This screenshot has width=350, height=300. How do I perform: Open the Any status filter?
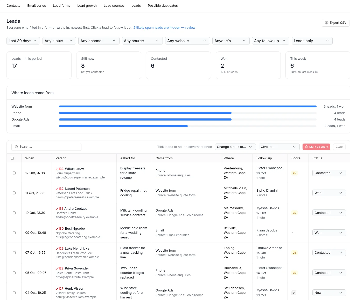[x=59, y=41]
